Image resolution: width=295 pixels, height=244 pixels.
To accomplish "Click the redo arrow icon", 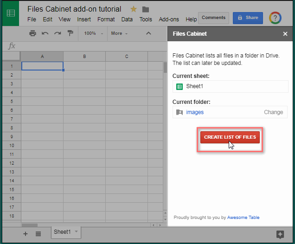I will click(x=58, y=33).
